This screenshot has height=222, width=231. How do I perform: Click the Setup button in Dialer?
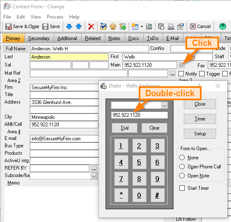click(200, 134)
